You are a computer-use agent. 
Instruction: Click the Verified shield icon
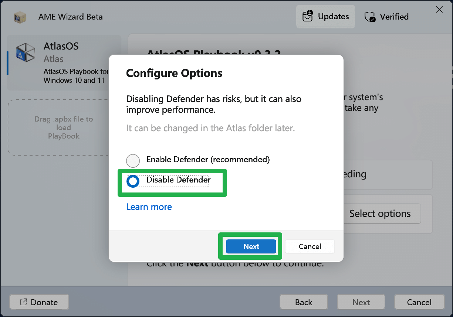click(370, 17)
